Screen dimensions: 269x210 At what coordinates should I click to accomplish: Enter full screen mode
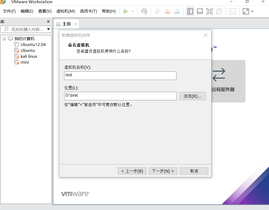point(209,11)
